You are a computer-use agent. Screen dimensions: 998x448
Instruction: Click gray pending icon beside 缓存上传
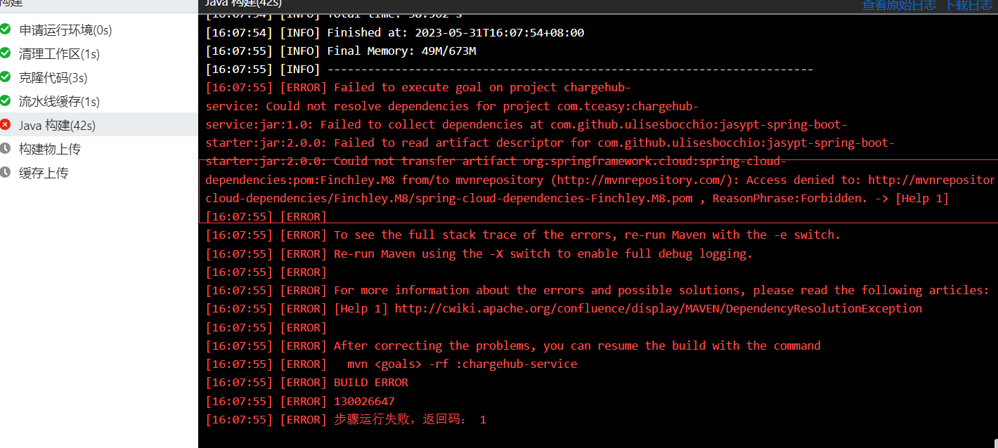(x=5, y=173)
